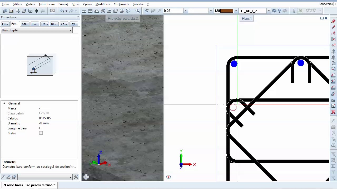Click the print preview layout icon

(x=52, y=11)
